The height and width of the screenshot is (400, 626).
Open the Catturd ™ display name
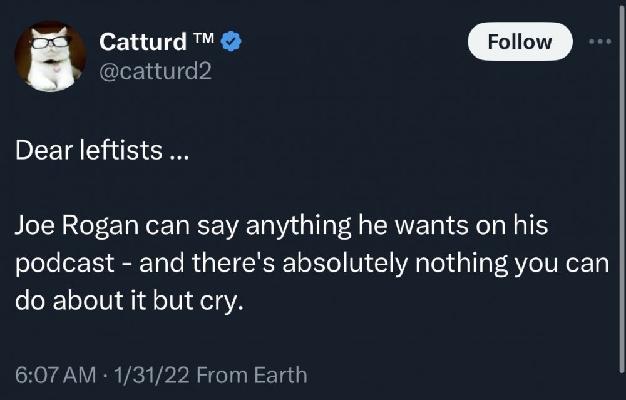click(x=143, y=42)
